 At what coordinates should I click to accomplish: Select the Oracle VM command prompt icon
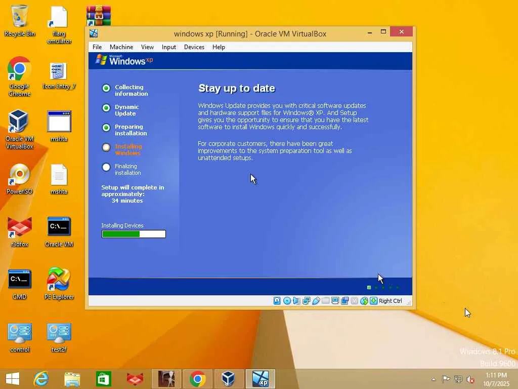point(59,231)
